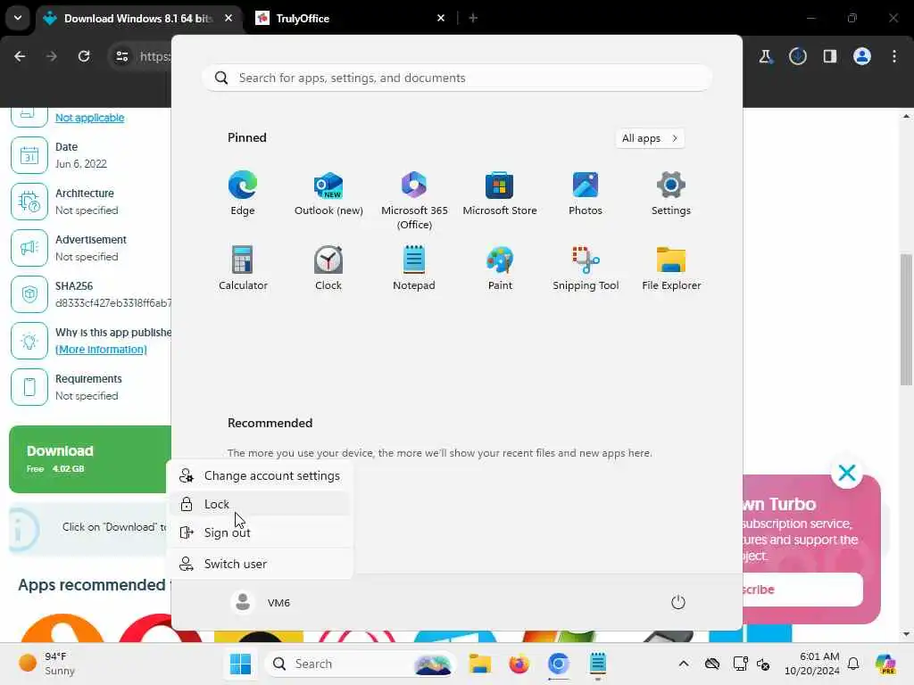Show hidden system tray icons chevron
Image resolution: width=914 pixels, height=685 pixels.
pyautogui.click(x=684, y=664)
